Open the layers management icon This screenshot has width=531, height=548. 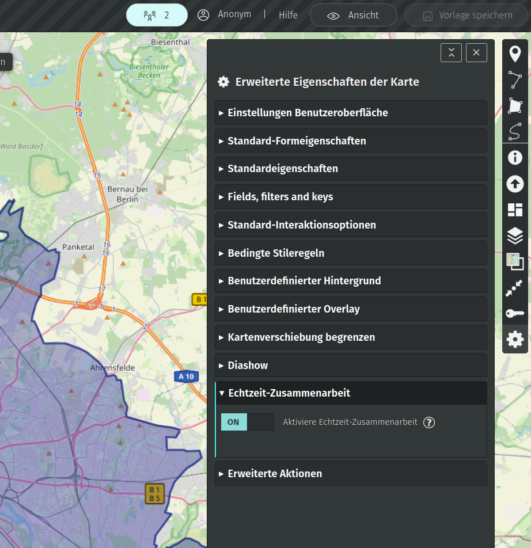tap(515, 235)
